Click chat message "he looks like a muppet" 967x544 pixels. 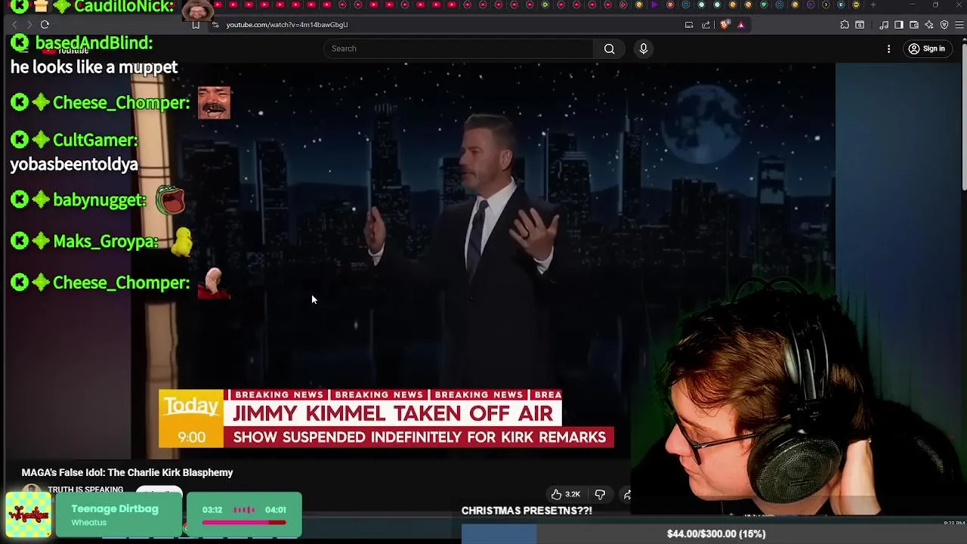[94, 67]
